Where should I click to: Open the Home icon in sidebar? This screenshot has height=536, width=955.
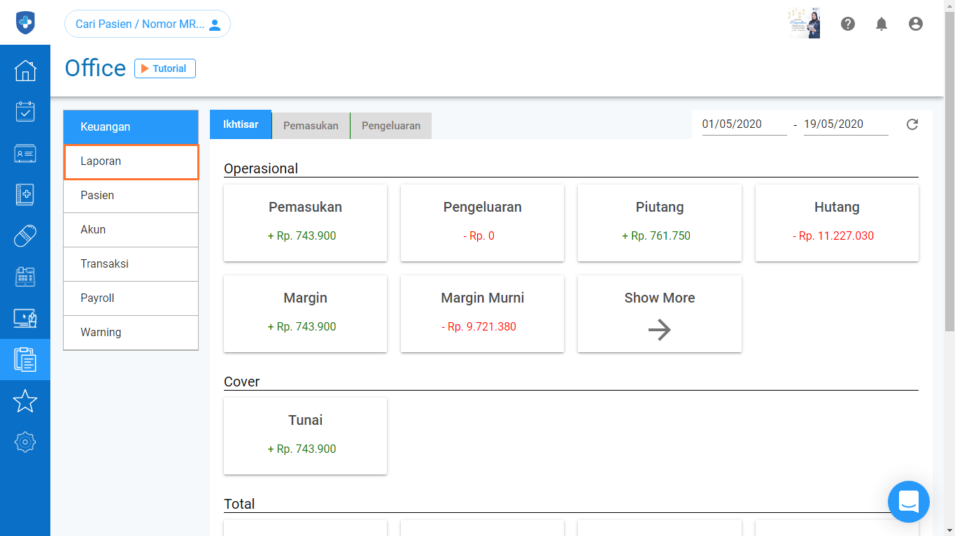[25, 71]
